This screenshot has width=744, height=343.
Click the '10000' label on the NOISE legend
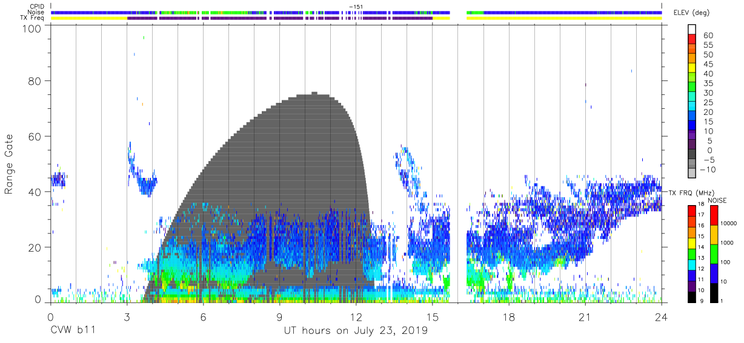coord(728,223)
